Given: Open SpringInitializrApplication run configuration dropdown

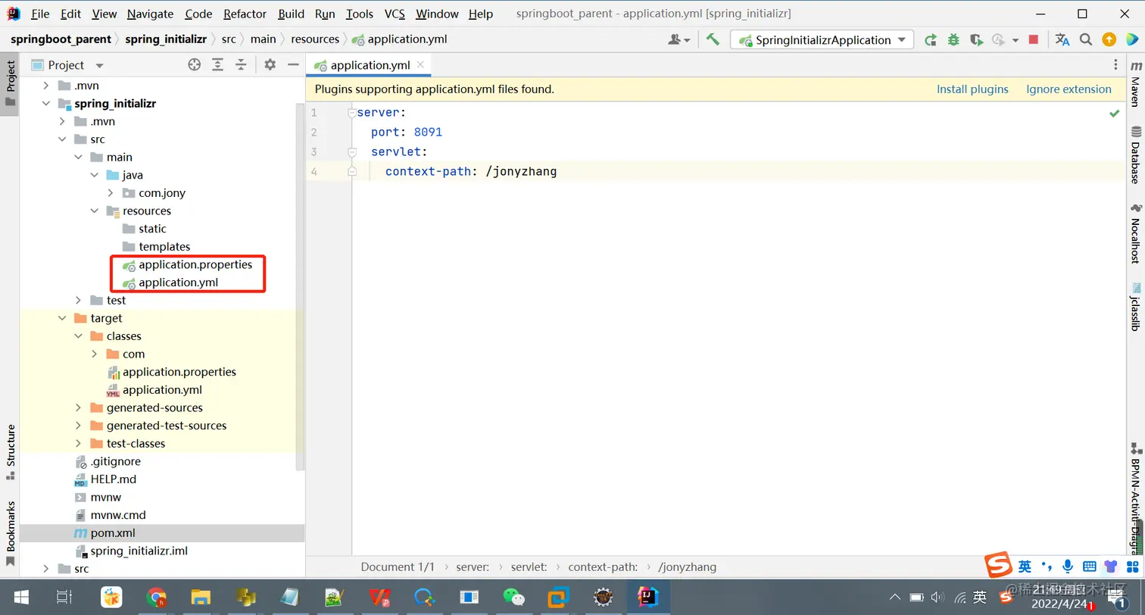Looking at the screenshot, I should click(822, 40).
